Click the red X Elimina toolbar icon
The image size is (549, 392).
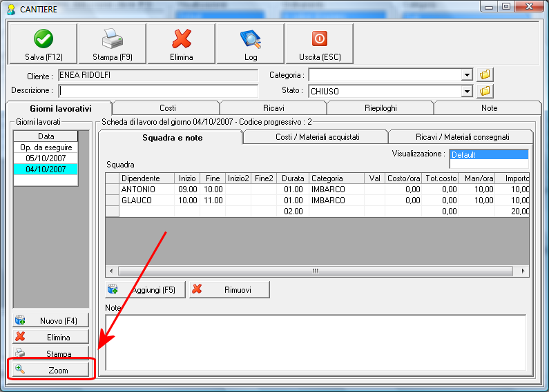point(182,39)
